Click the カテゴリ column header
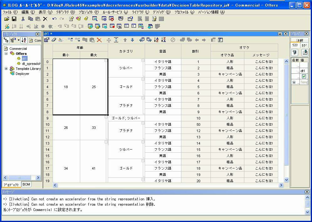This screenshot has width=312, height=222. tap(126, 51)
